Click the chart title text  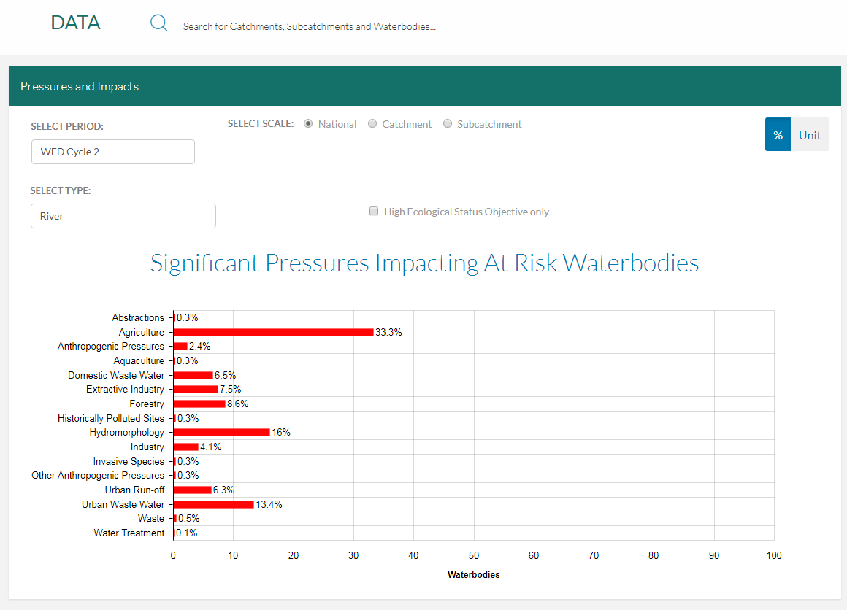pyautogui.click(x=424, y=263)
